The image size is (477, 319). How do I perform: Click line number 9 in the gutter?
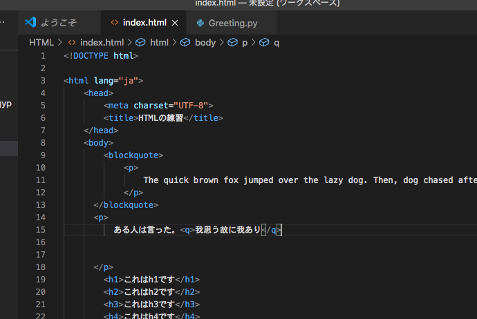click(x=43, y=155)
